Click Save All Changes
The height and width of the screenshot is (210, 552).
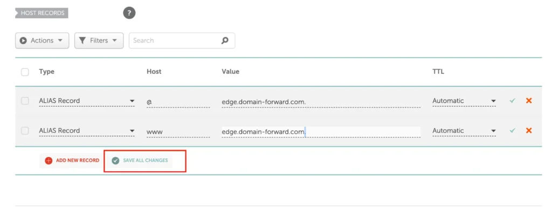click(140, 160)
